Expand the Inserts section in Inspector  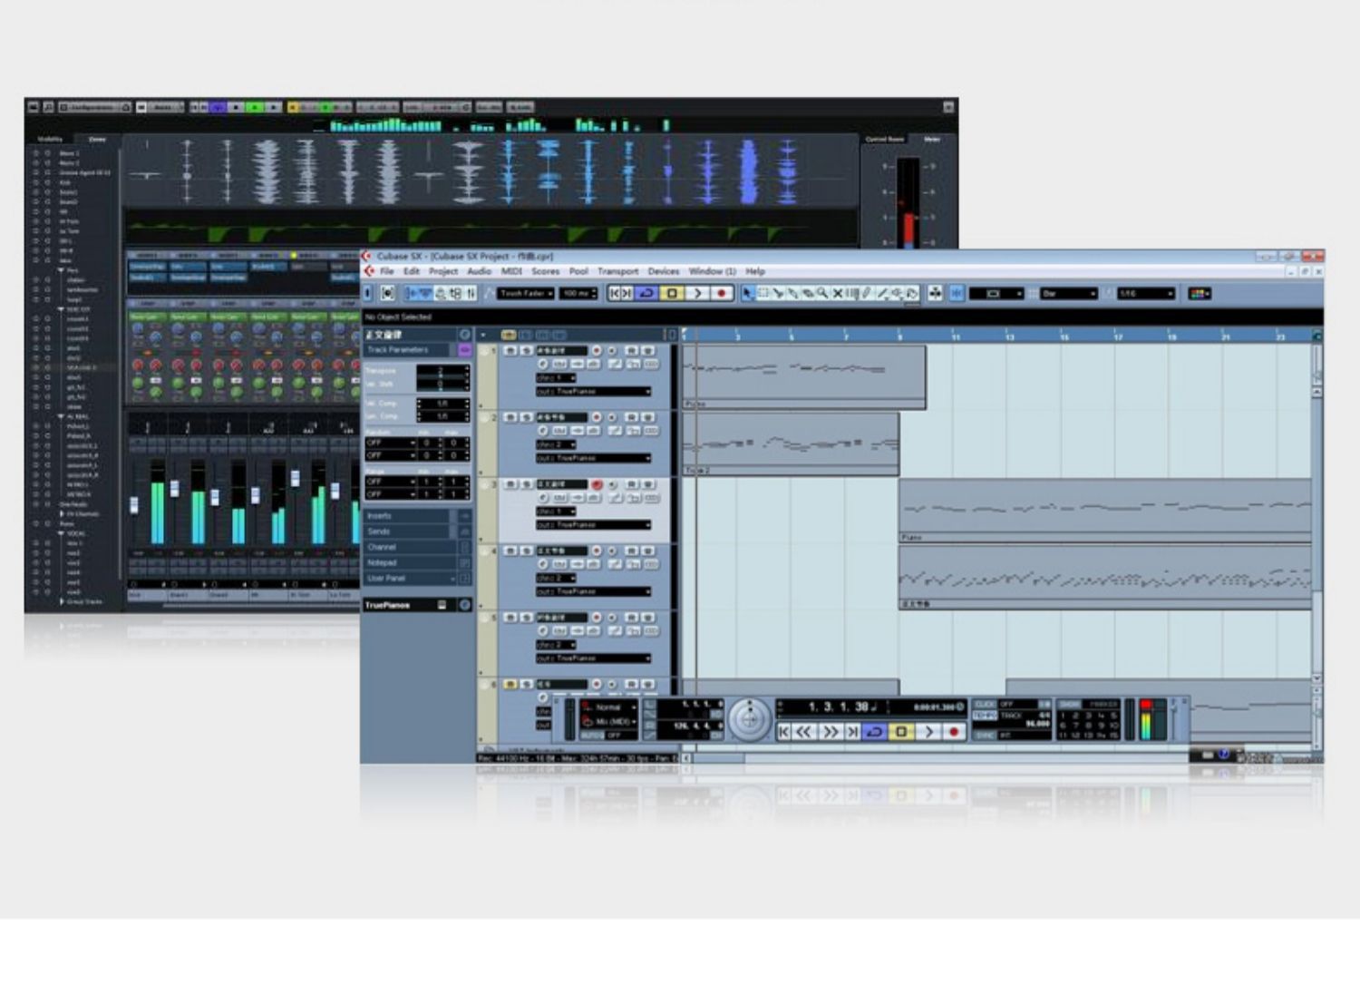408,516
